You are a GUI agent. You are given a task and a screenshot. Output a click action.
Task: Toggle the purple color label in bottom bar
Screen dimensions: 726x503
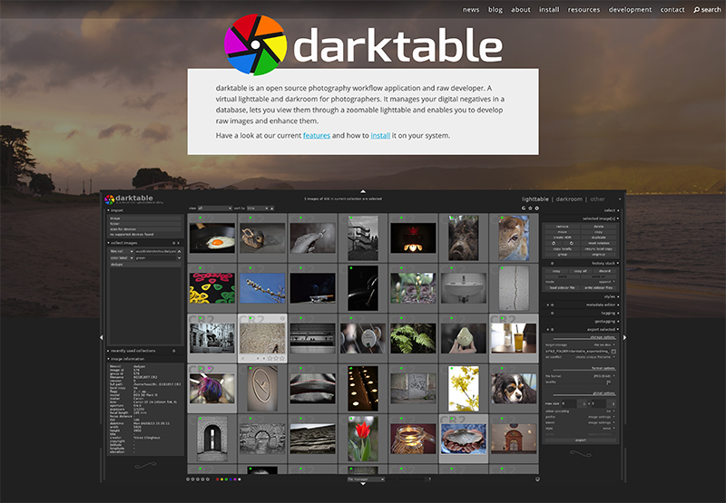235,479
